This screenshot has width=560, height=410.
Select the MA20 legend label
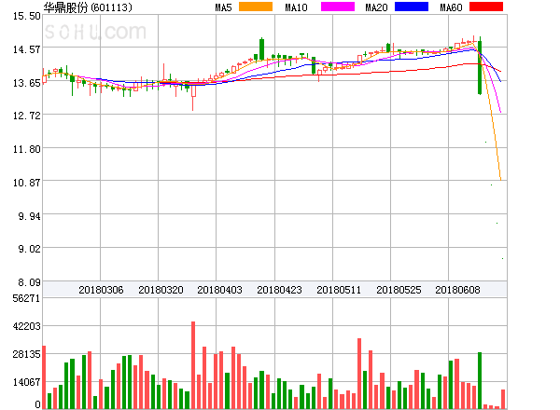pyautogui.click(x=376, y=7)
